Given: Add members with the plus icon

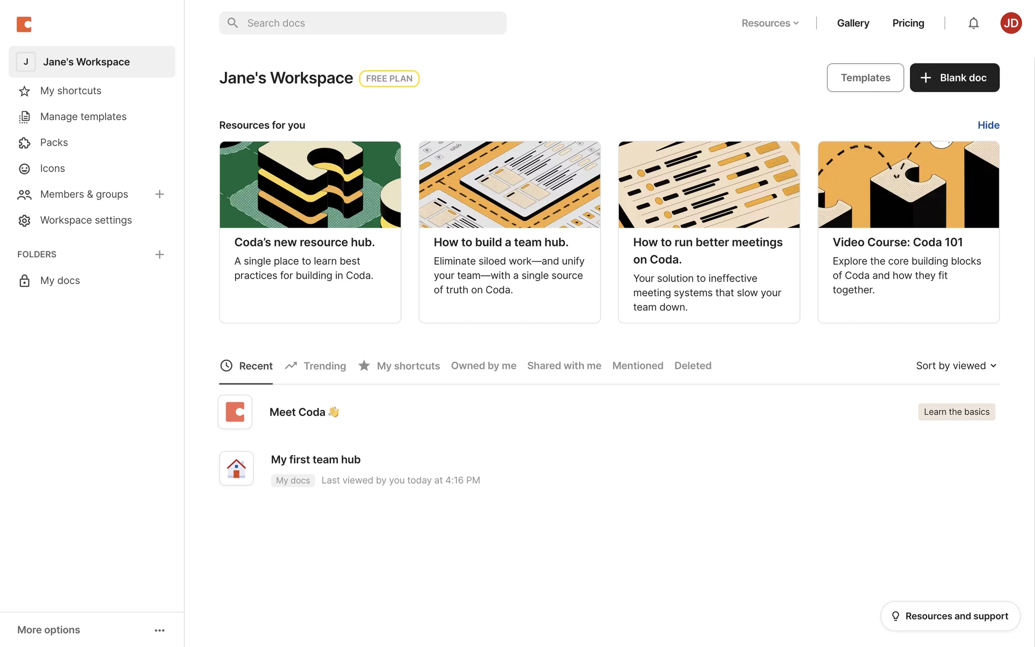Looking at the screenshot, I should pos(160,194).
